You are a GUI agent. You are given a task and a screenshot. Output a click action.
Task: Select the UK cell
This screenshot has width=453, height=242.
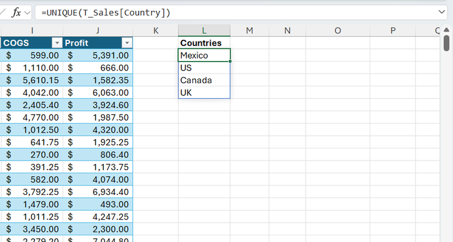pos(204,92)
